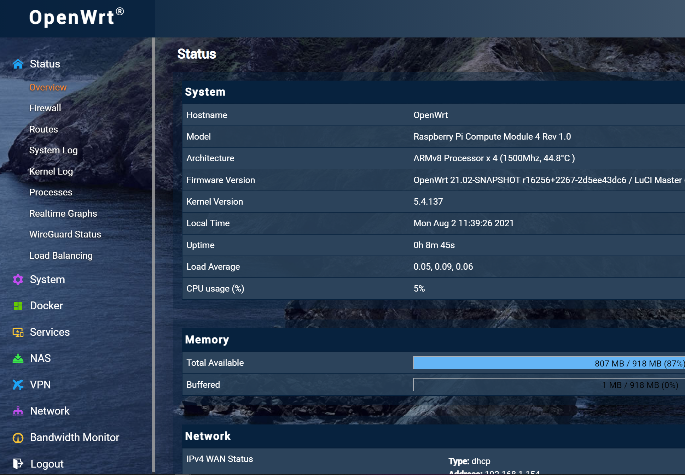This screenshot has width=685, height=475.
Task: Open the Bandwidth Monitor menu
Action: pyautogui.click(x=75, y=438)
